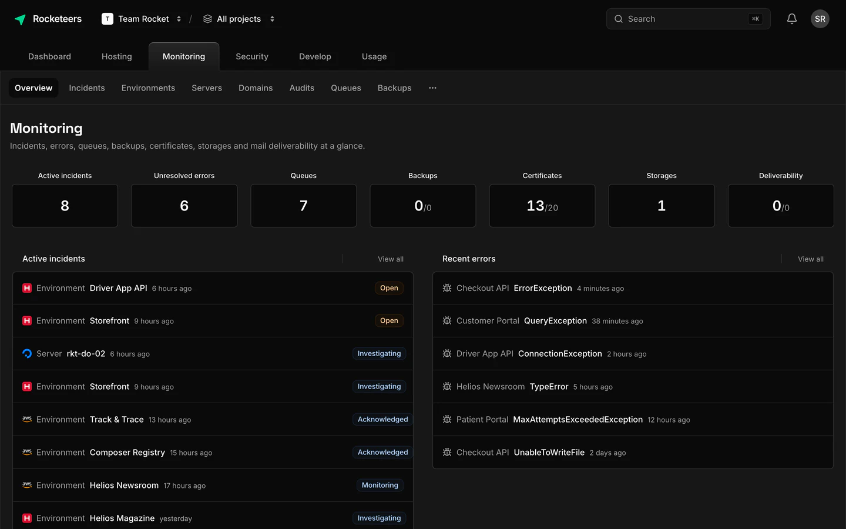Click View all for Recent errors

click(811, 259)
